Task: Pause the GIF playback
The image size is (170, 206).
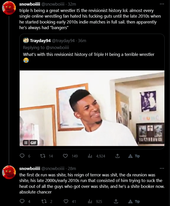Action: 26,143
